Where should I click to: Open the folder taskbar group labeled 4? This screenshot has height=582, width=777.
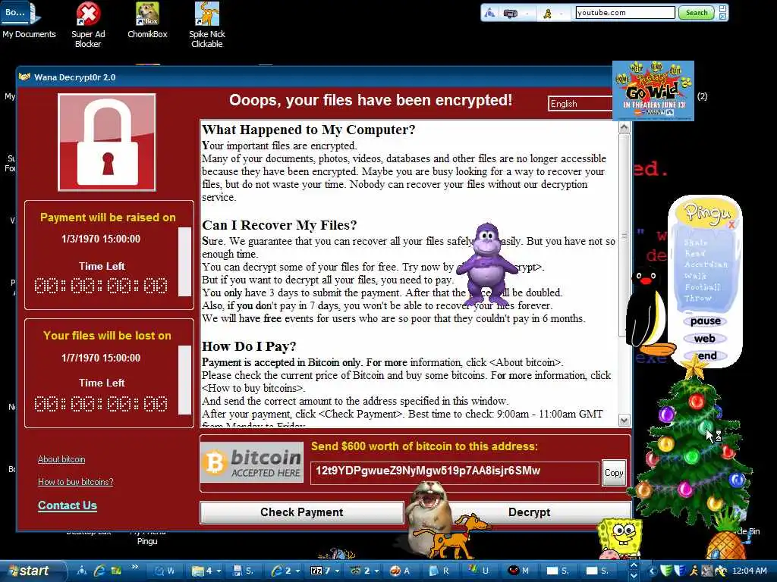pyautogui.click(x=206, y=571)
